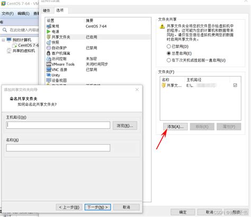Click the 我的计算机 computer icon
The image size is (251, 217).
(9, 40)
